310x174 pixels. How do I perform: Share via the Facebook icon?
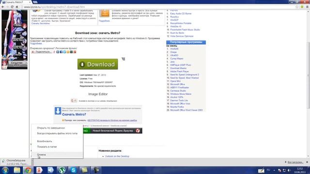tap(61, 52)
